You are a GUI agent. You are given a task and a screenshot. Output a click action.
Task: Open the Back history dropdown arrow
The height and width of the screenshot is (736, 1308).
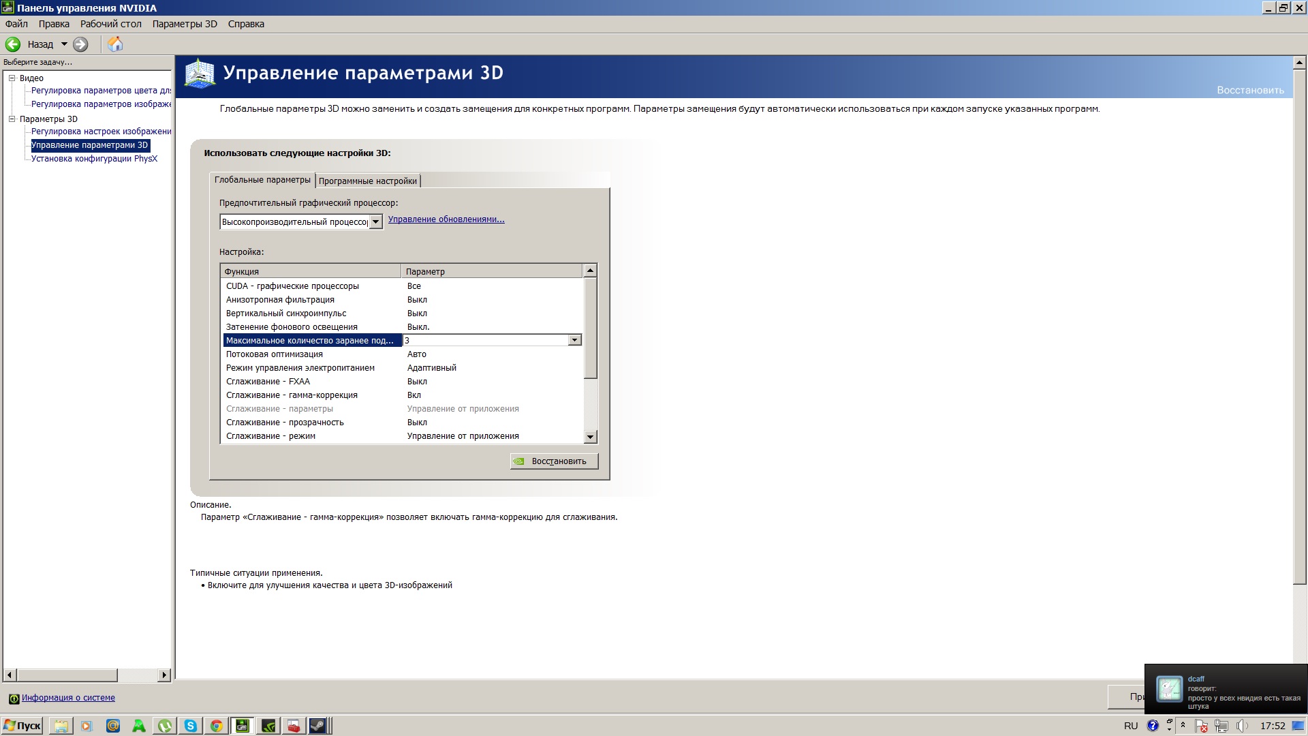pos(64,44)
